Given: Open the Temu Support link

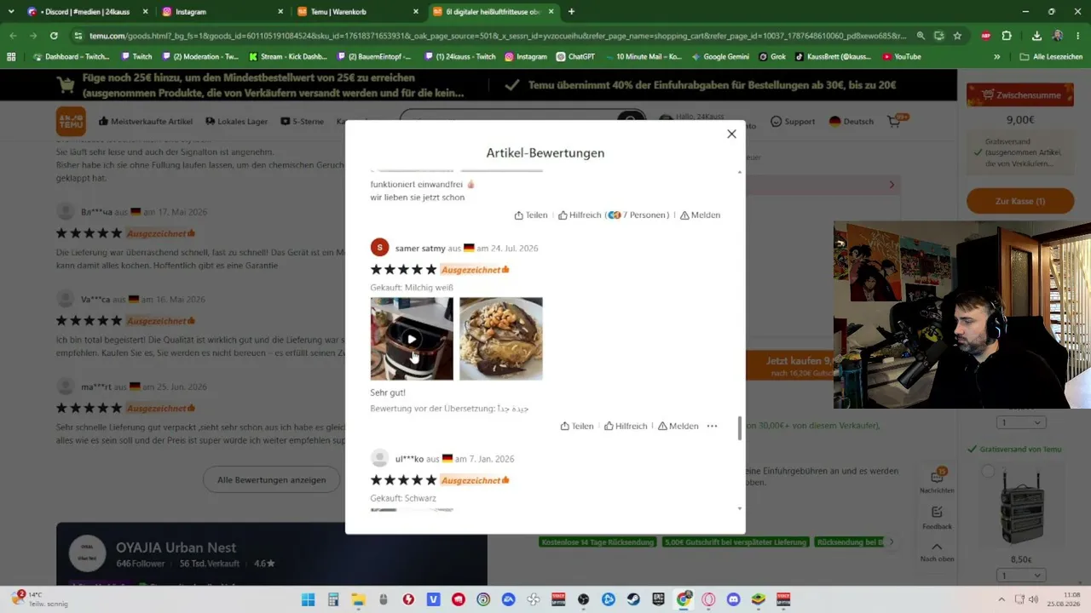Looking at the screenshot, I should click(793, 122).
